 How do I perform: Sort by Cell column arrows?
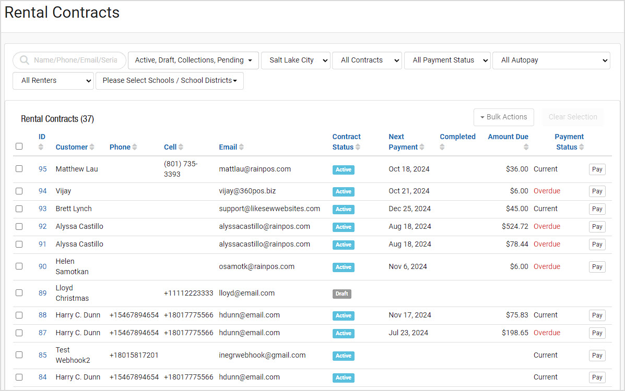point(181,147)
